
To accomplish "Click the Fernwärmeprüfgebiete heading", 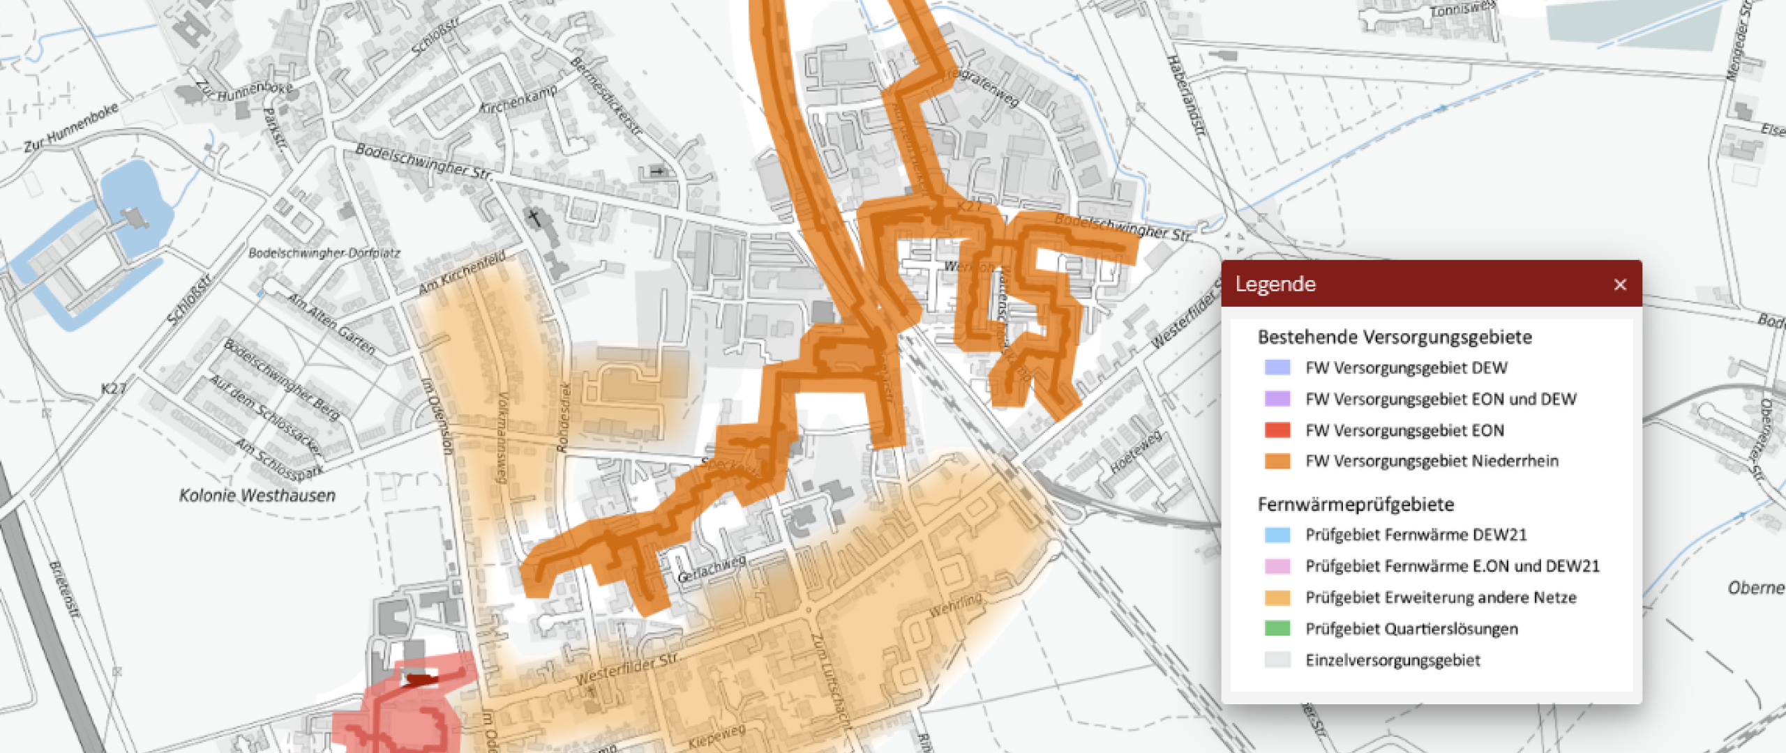I will point(1356,505).
